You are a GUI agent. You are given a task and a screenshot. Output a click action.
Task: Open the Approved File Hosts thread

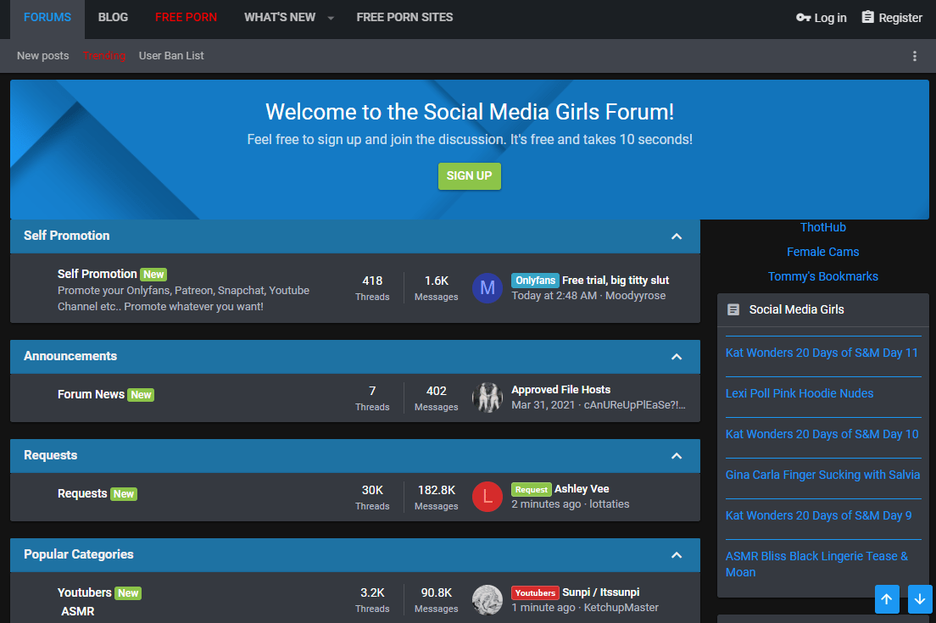coord(561,390)
